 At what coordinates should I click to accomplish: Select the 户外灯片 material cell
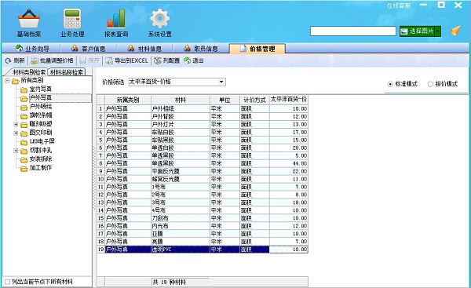[x=181, y=124]
